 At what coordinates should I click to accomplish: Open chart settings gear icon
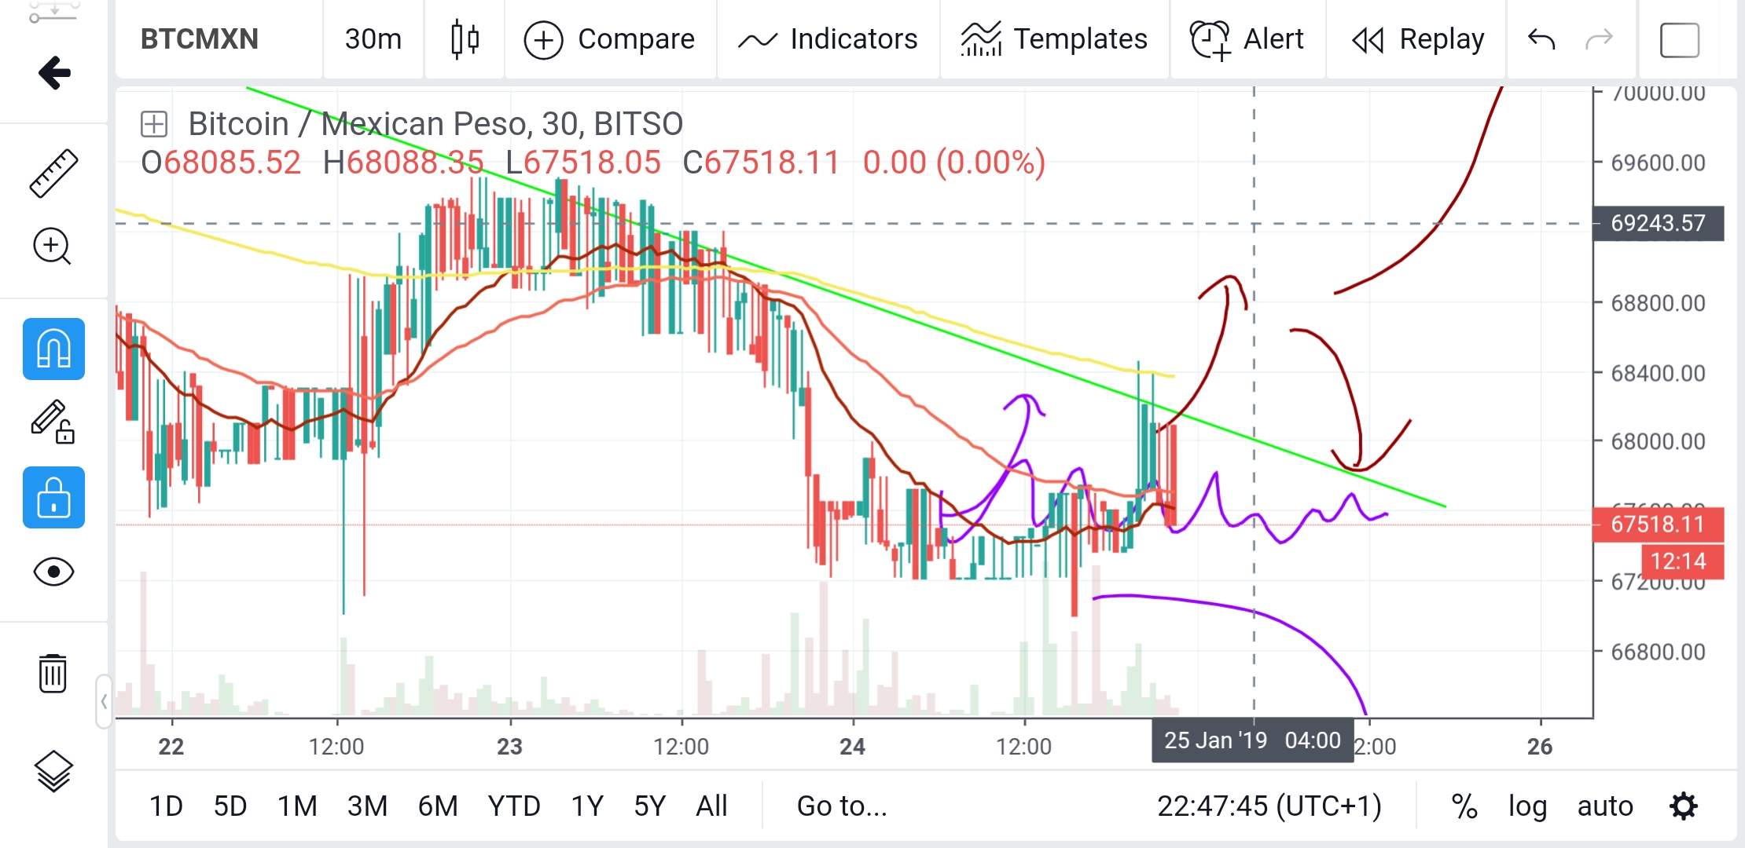[1683, 806]
